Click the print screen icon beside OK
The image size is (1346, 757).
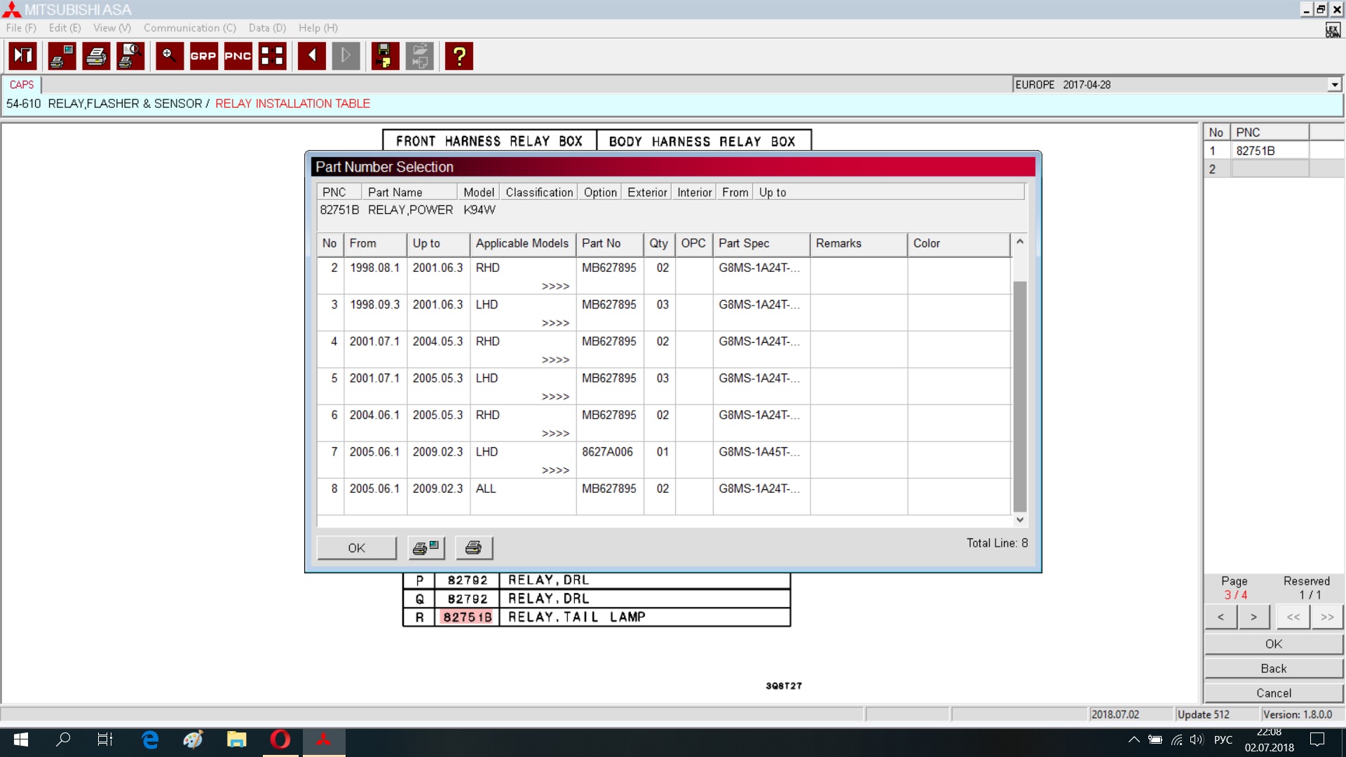426,548
